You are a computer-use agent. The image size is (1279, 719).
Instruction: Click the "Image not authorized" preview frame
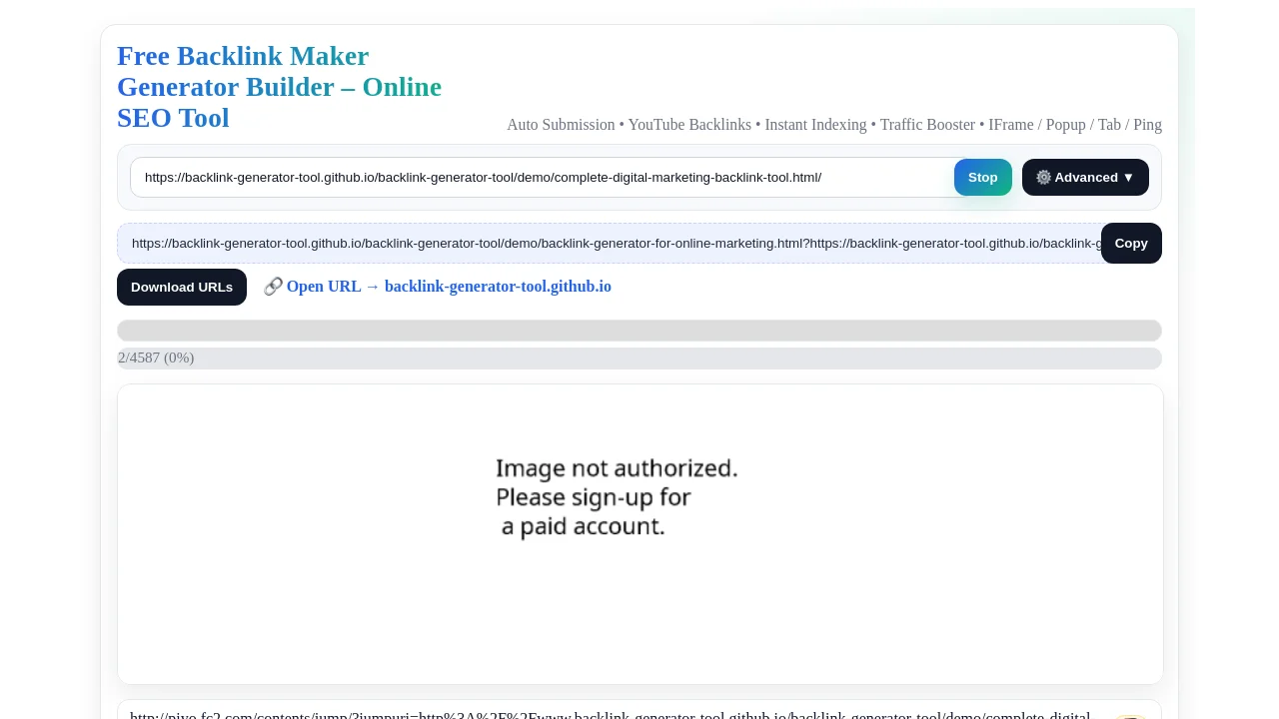click(x=640, y=534)
